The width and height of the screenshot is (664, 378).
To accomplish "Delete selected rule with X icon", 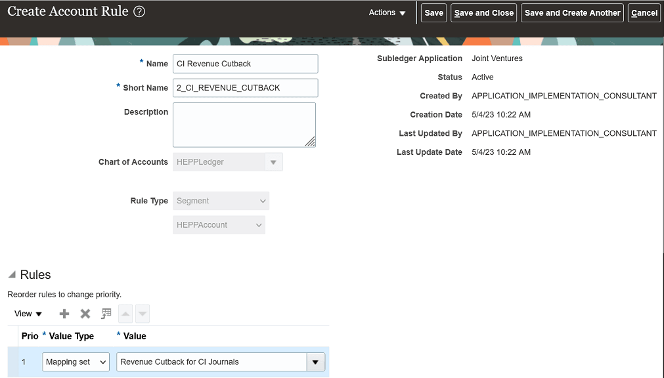I will pyautogui.click(x=85, y=314).
